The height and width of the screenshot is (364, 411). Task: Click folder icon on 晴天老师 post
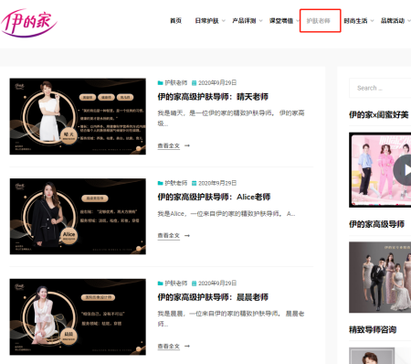click(160, 82)
